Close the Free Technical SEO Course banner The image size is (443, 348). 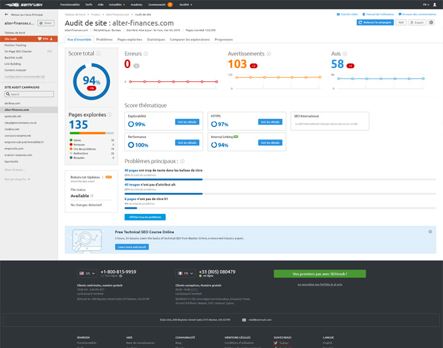[x=430, y=232]
